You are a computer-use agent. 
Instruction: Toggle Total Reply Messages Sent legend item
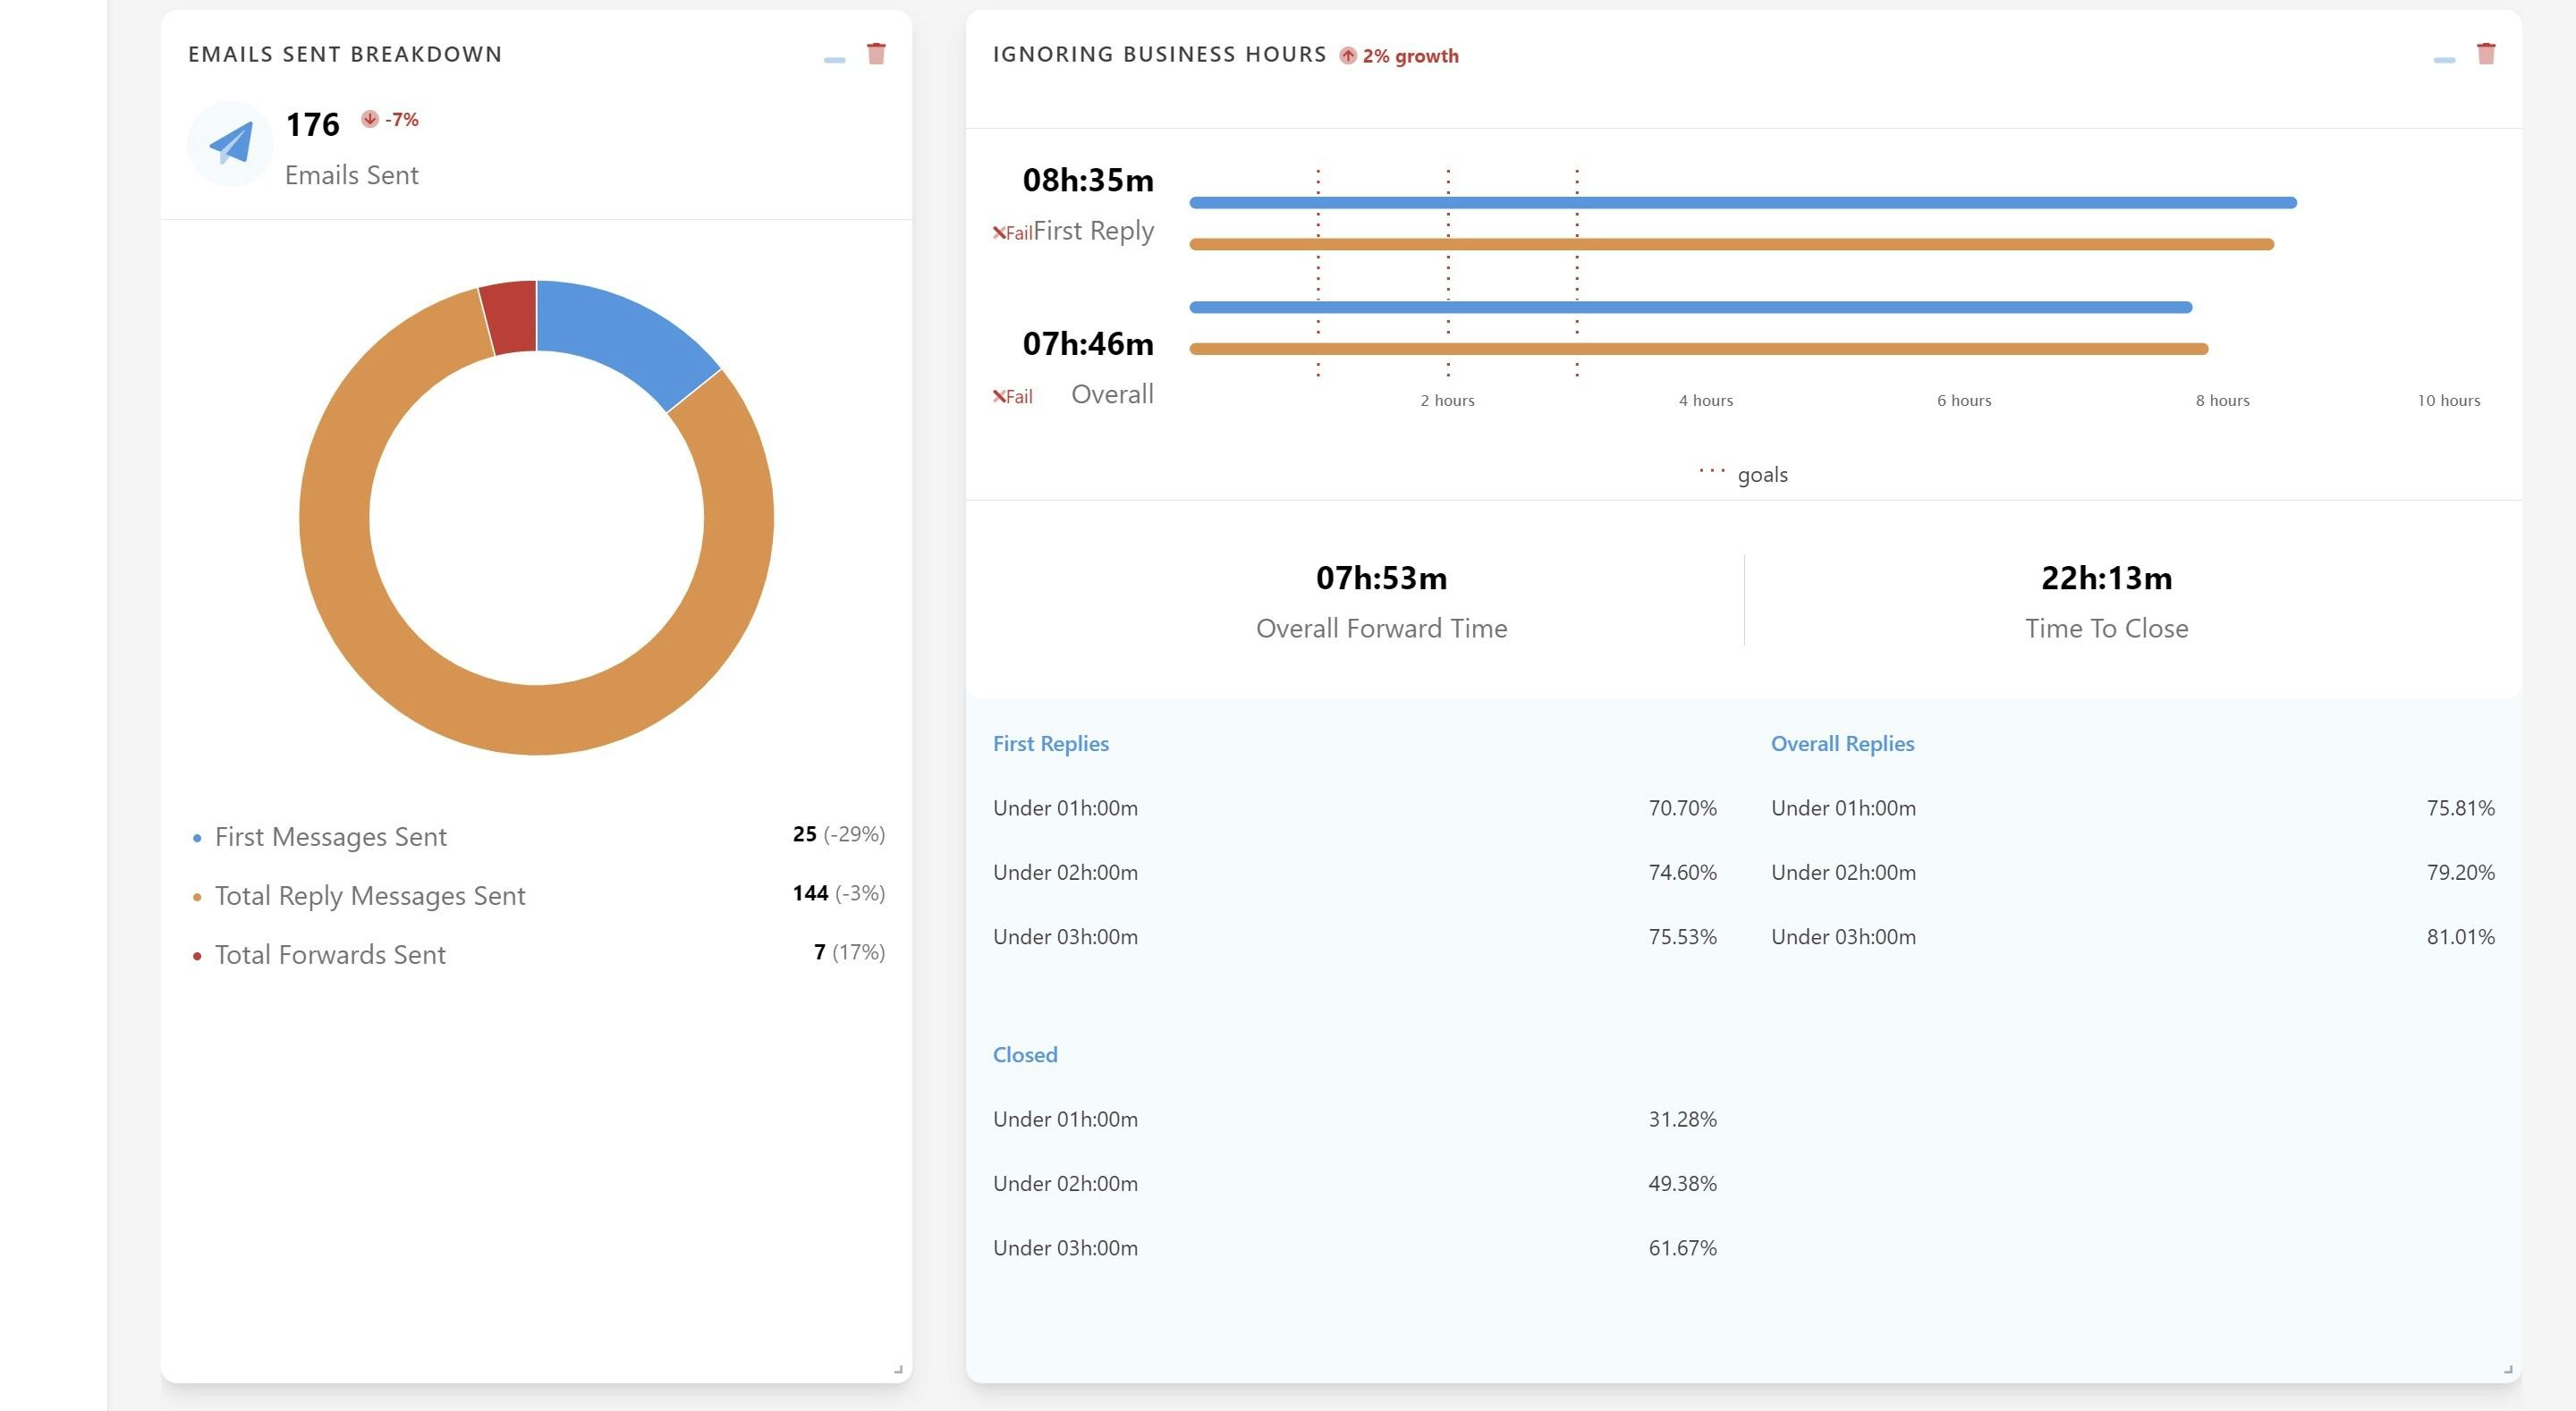[x=369, y=896]
